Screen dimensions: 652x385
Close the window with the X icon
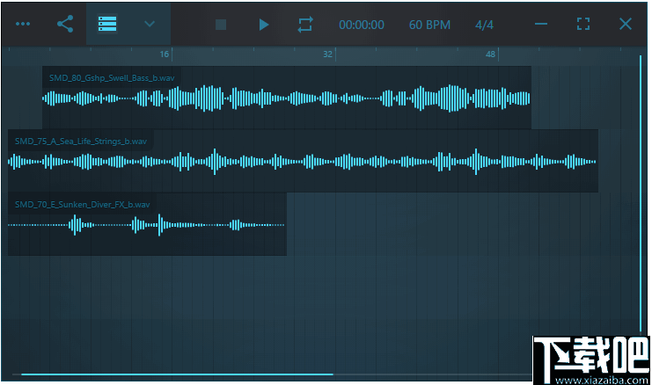[x=626, y=24]
